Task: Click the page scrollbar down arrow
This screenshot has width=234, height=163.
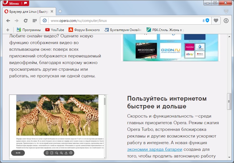Action: pyautogui.click(x=229, y=157)
